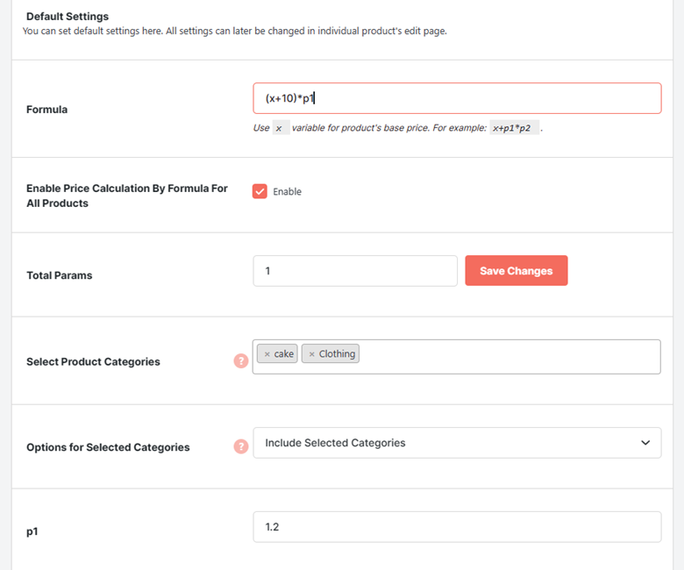Click into the Total Params field

[355, 271]
